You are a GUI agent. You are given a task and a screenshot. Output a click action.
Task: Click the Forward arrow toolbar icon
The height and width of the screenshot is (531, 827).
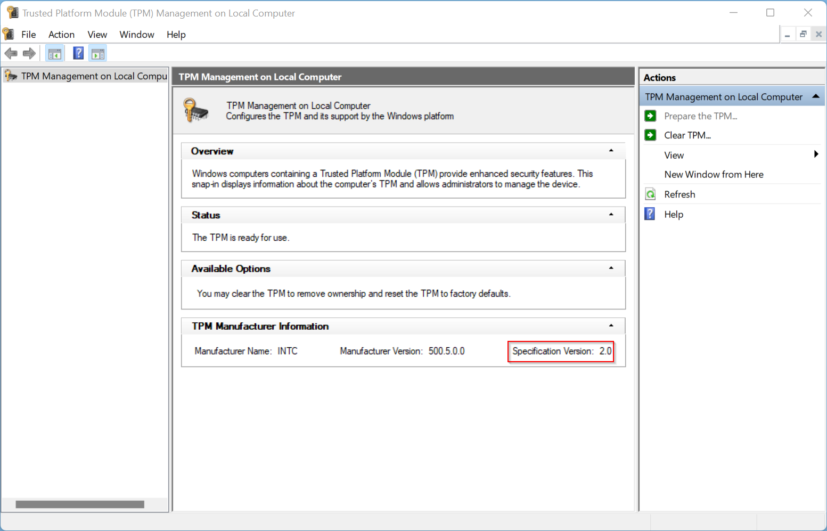29,53
